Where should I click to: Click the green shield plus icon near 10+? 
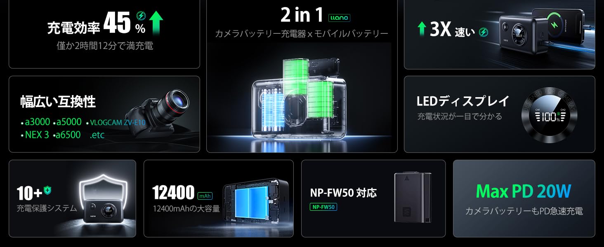tap(47, 190)
